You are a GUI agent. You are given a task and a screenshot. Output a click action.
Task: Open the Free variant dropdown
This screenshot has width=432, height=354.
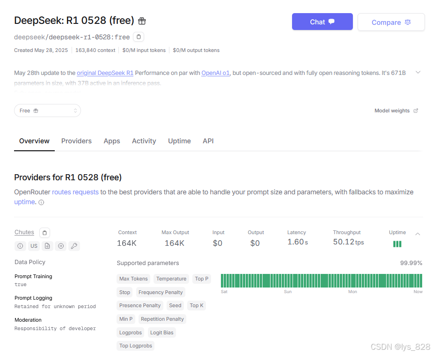click(47, 111)
